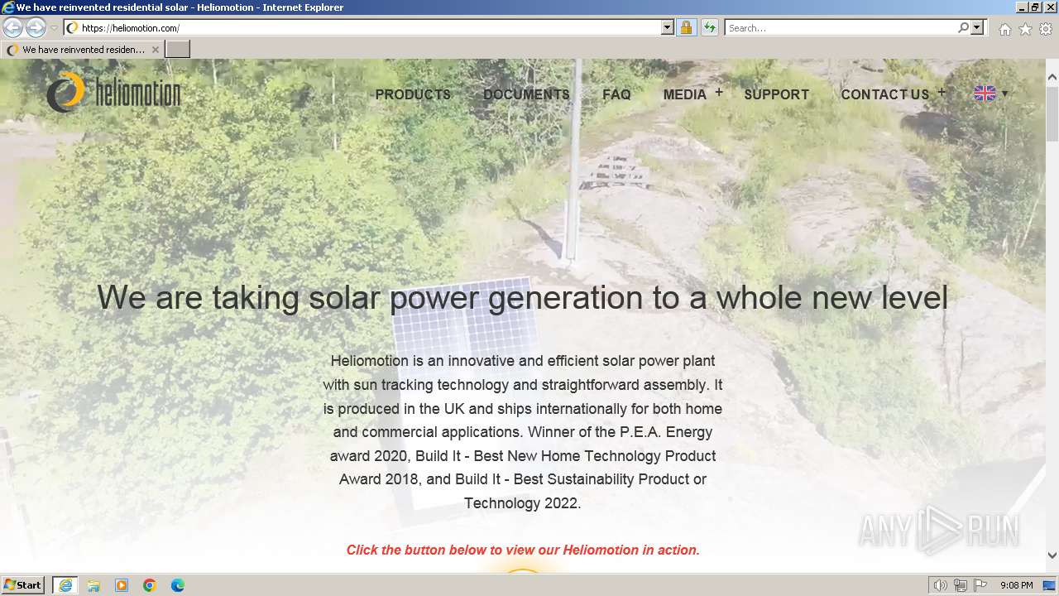
Task: Open the language selector dropdown arrow
Action: [1004, 94]
